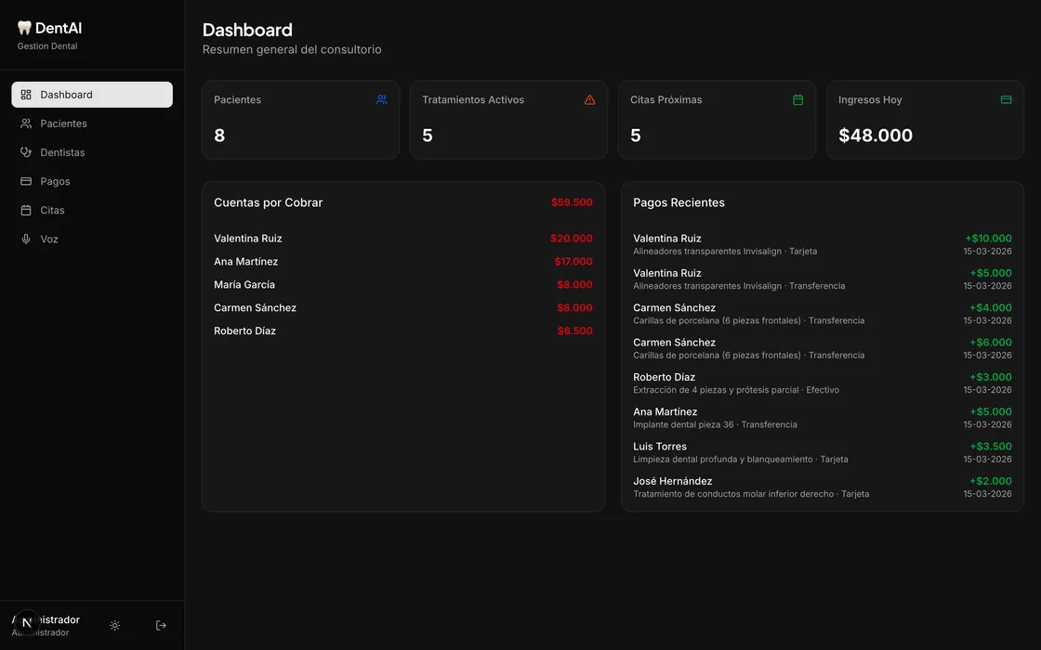Open the Ingresos Hoy $48.000 card

[x=924, y=120]
